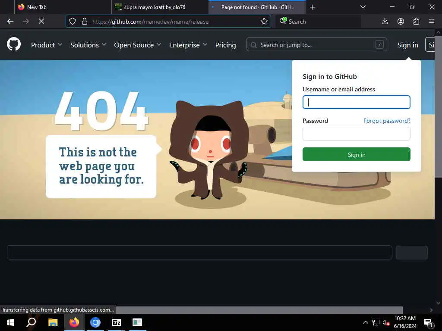Switch to the New Tab tab
Viewport: 442px width, 331px height.
coord(63,7)
